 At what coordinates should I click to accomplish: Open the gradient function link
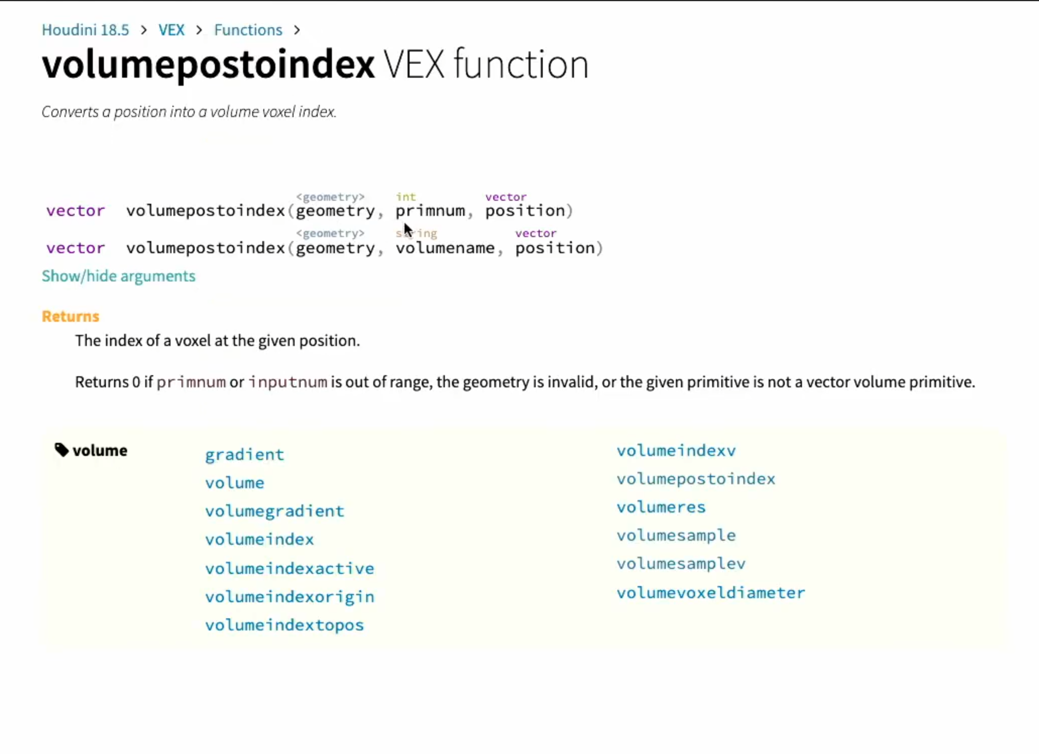(245, 454)
